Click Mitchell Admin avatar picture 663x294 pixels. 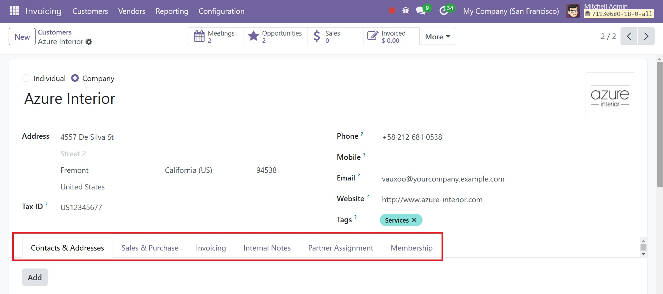click(573, 11)
